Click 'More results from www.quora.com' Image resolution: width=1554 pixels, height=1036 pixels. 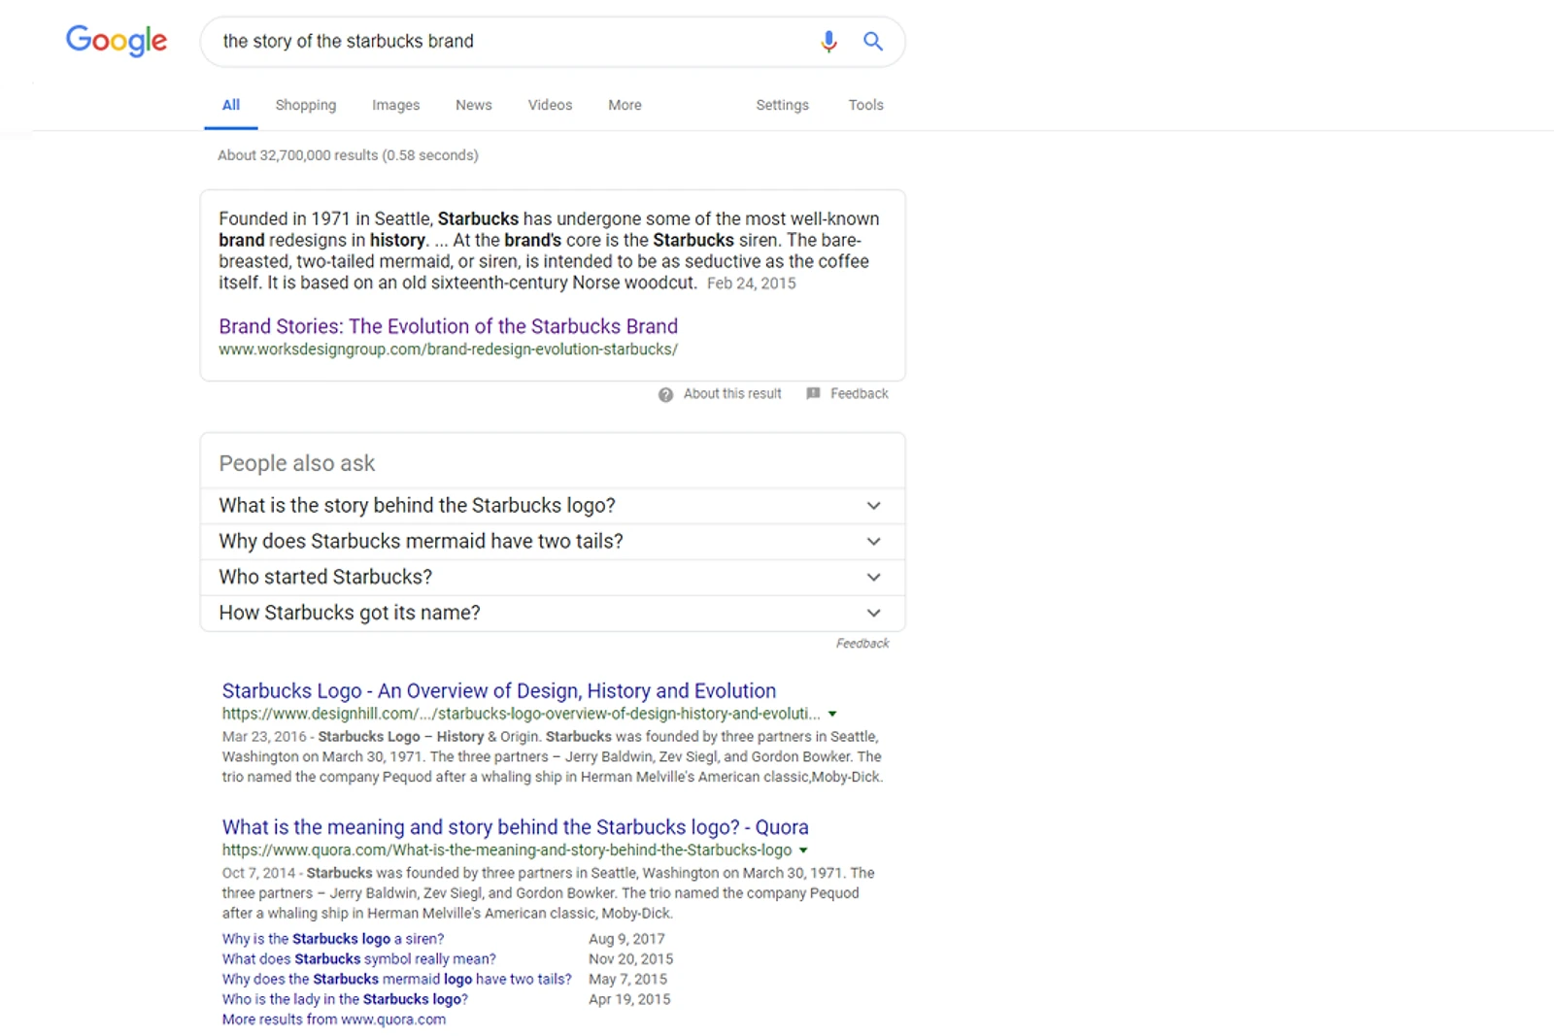[x=334, y=1019]
